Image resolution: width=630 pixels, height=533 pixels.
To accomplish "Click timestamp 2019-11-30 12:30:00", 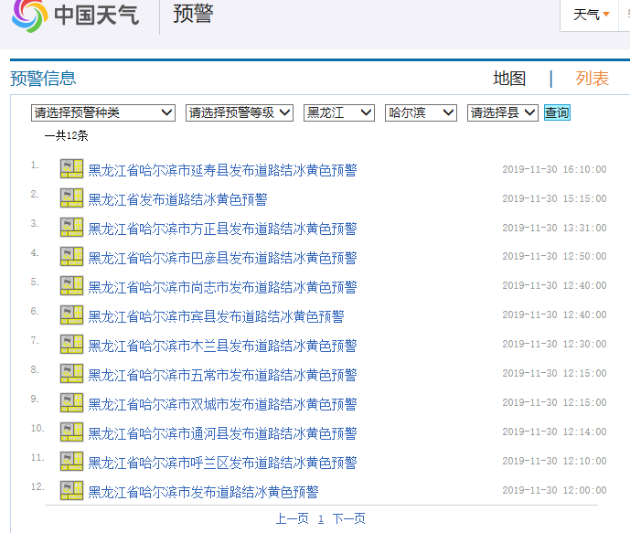I will point(554,345).
